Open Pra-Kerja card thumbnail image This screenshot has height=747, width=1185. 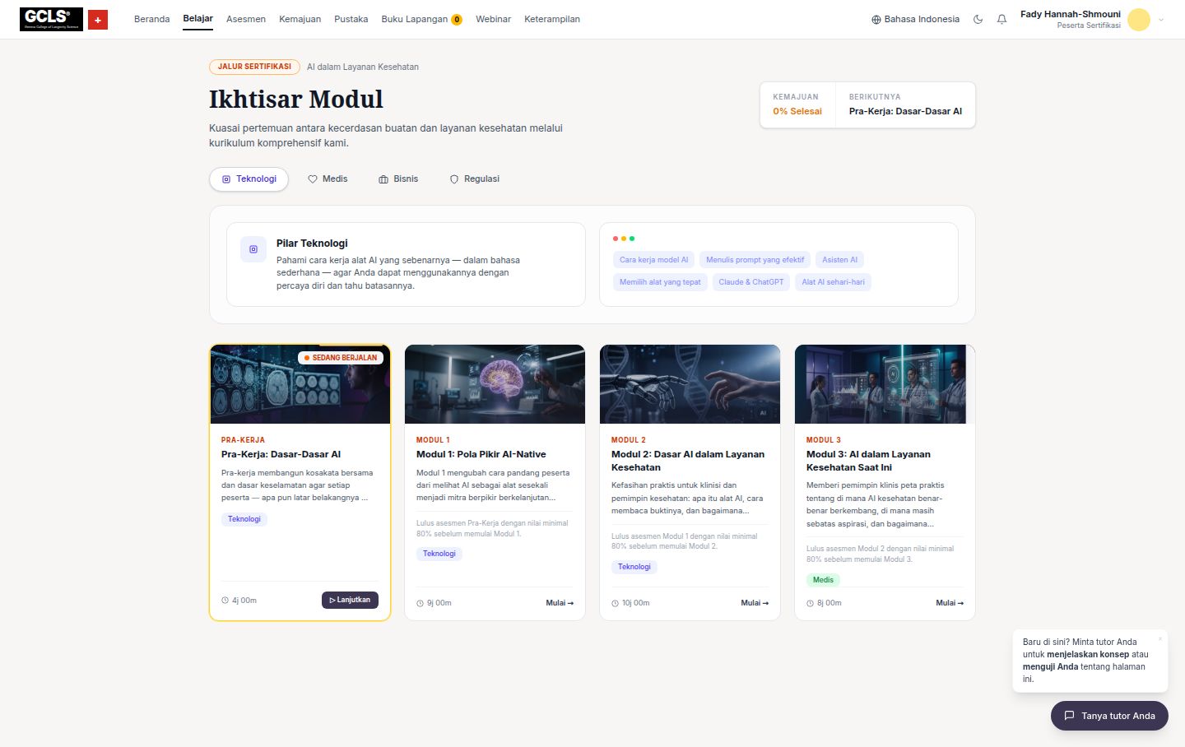(x=300, y=385)
